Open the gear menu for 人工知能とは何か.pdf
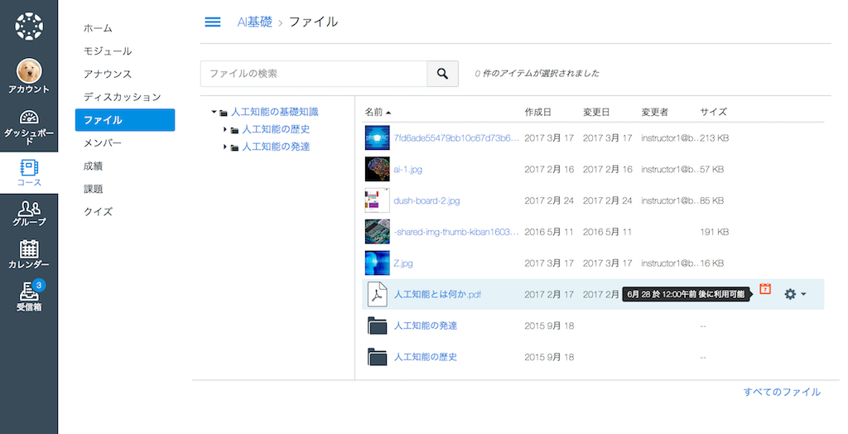Image resolution: width=848 pixels, height=434 pixels. point(795,294)
